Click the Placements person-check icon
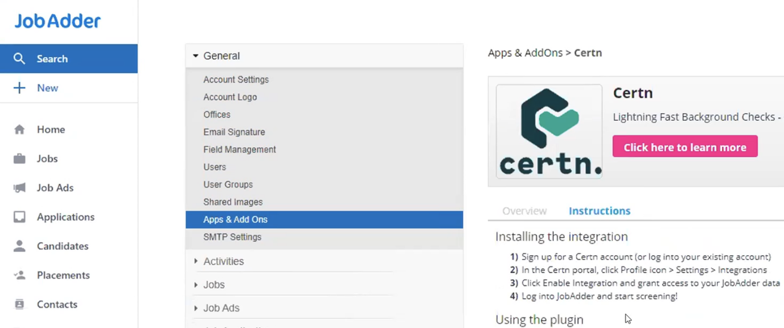Viewport: 784px width, 328px height. [19, 275]
